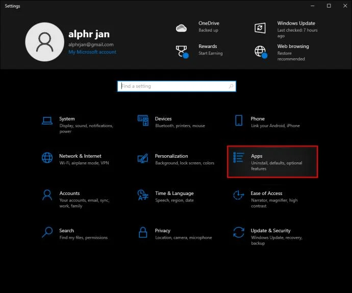Click the Accounts person icon
This screenshot has height=293, width=352.
tap(47, 195)
